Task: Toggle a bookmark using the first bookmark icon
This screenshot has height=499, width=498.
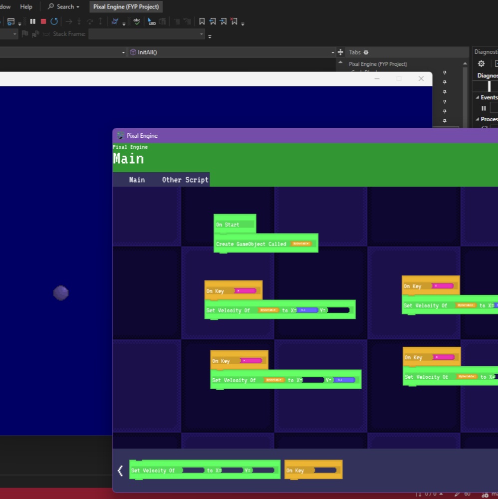Action: click(202, 21)
